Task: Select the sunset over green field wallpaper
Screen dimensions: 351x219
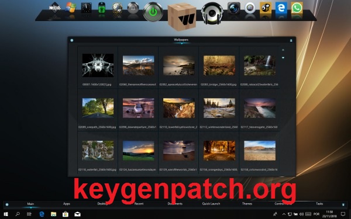Action: point(138,151)
